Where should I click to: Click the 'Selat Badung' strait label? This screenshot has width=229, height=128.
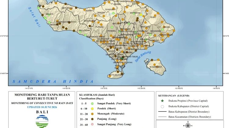point(143,57)
